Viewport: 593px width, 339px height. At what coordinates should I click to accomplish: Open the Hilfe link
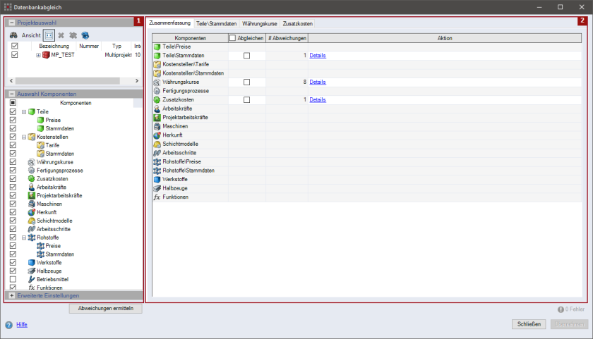pyautogui.click(x=22, y=325)
